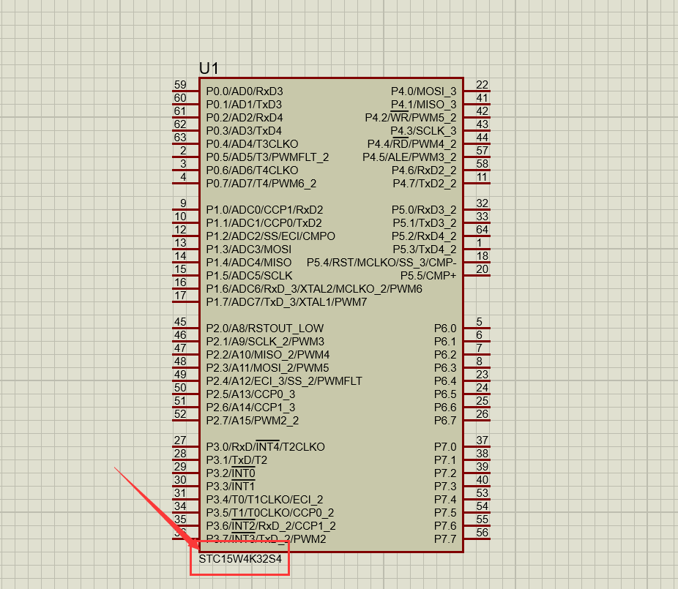The height and width of the screenshot is (589, 678).
Task: Select pin label P1.6/ADC6/RxD_3/XTAL2/MCLKO_2/PWM6
Action: click(x=314, y=289)
